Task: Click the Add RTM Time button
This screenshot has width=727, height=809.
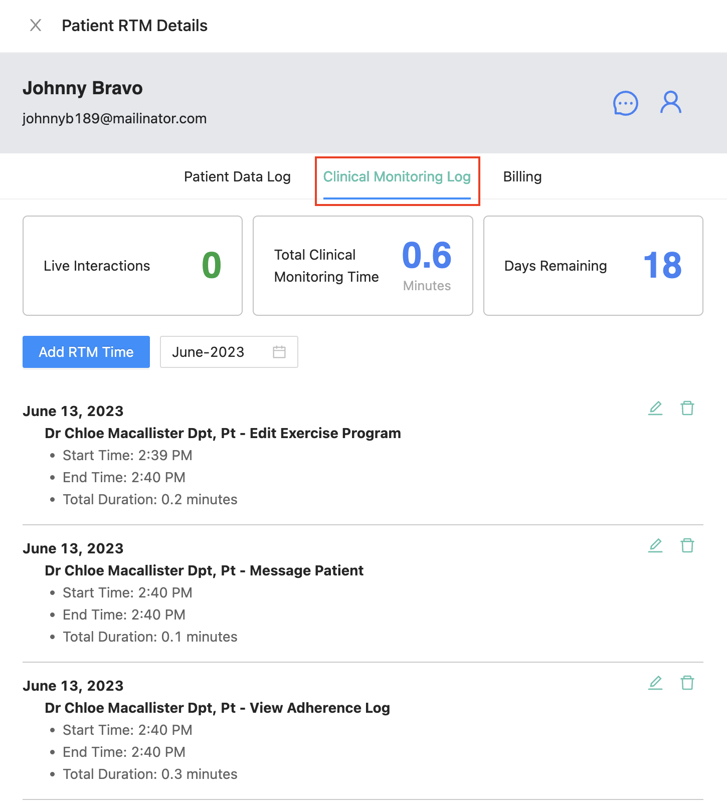Action: (x=86, y=352)
